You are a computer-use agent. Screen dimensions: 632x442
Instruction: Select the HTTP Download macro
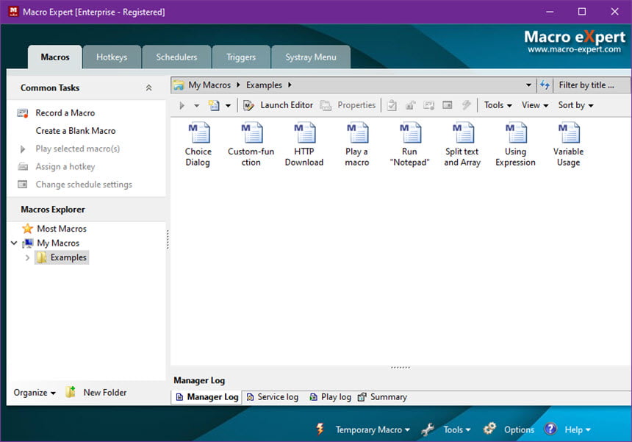coord(304,144)
